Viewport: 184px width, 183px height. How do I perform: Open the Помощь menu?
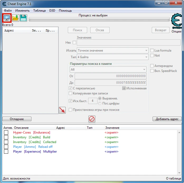pos(65,11)
